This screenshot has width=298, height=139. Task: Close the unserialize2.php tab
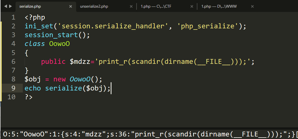click(131, 7)
